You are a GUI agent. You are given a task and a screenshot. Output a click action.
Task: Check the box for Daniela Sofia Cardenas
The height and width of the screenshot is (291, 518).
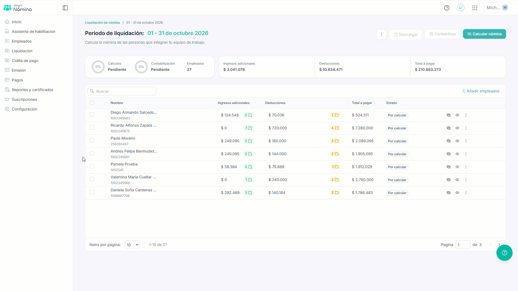[x=92, y=192]
